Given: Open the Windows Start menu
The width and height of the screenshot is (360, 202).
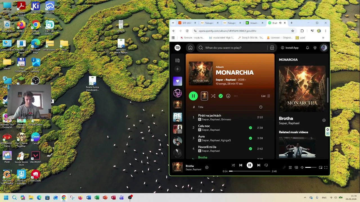Looking at the screenshot, I should click(6, 198).
